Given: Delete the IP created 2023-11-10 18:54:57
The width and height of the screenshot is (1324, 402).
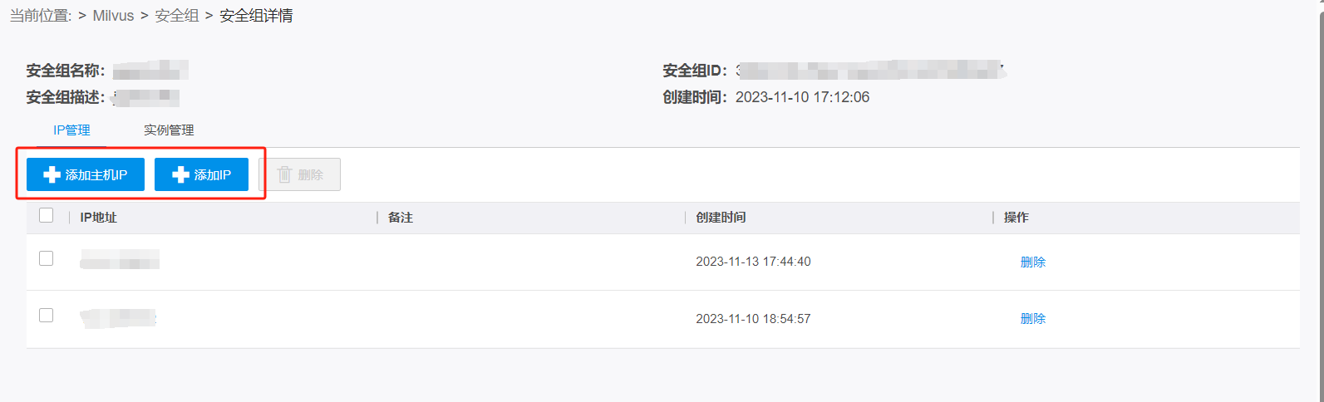Looking at the screenshot, I should tap(1032, 318).
